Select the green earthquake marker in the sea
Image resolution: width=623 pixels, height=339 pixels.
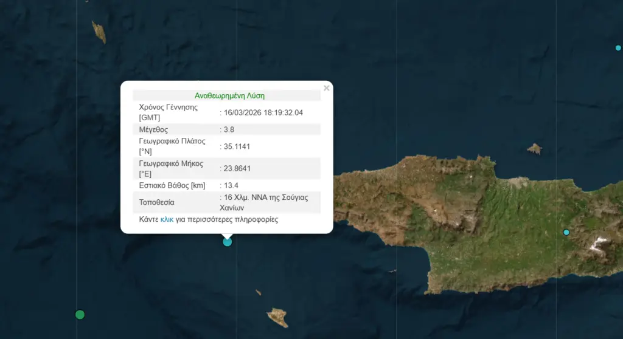80,314
